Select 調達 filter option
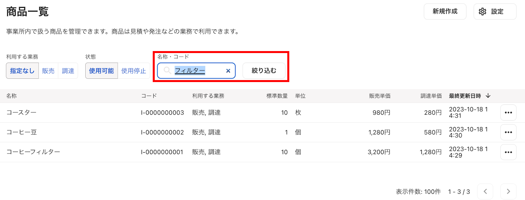Image resolution: width=525 pixels, height=200 pixels. click(x=68, y=71)
